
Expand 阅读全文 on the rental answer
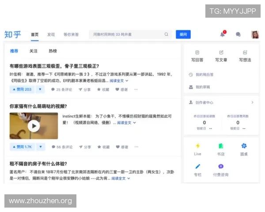coord(121,178)
